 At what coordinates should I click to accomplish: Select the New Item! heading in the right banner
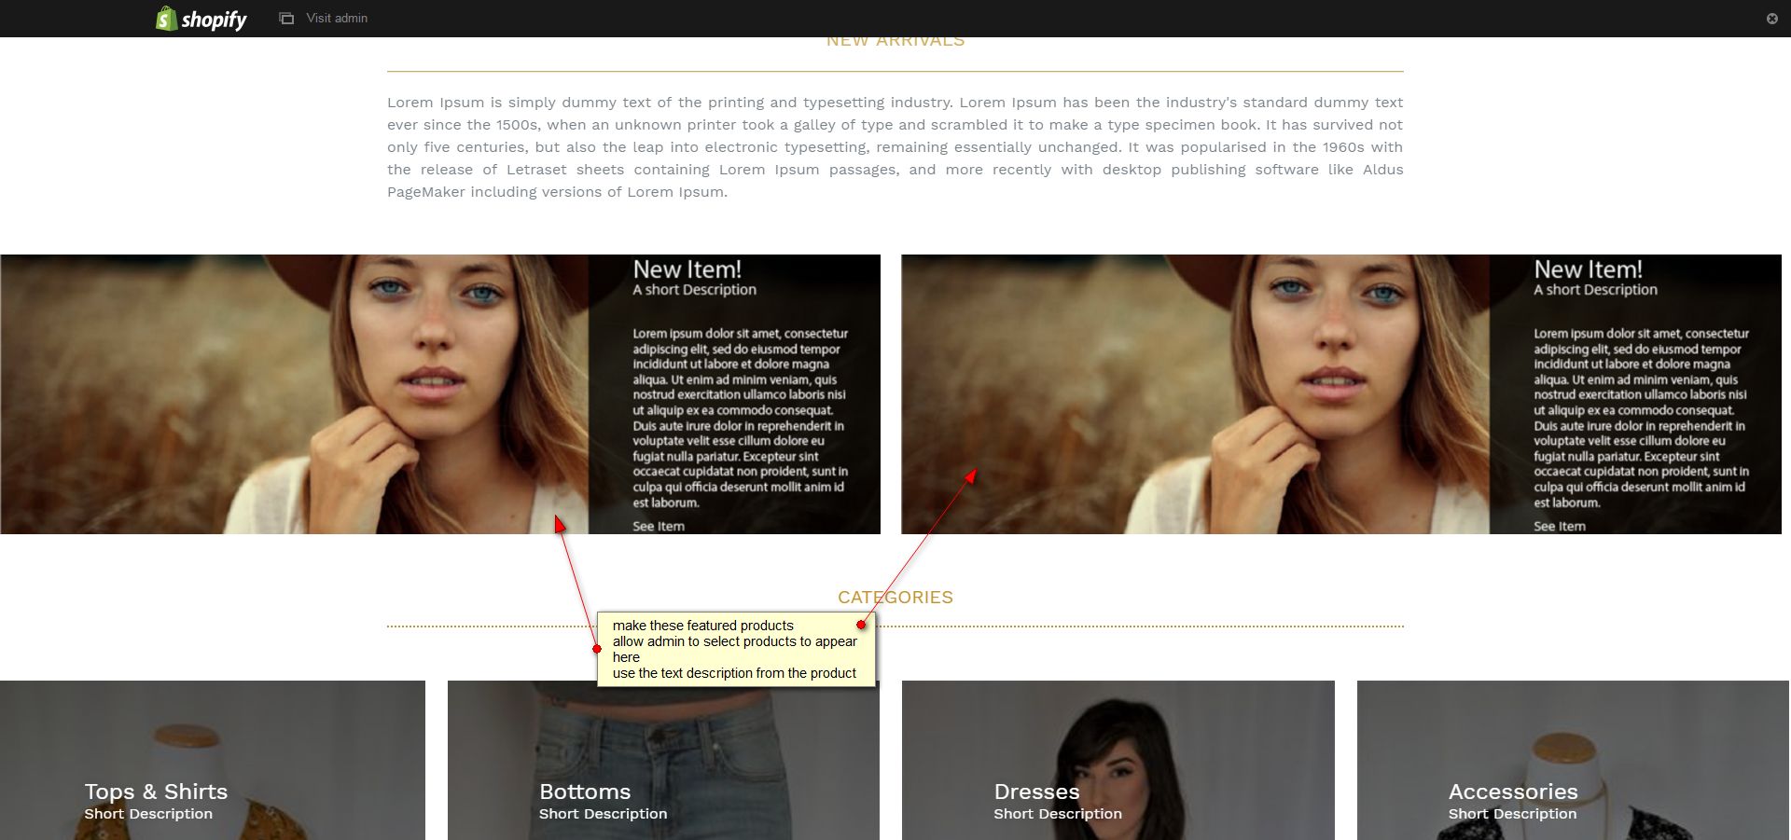point(1589,269)
